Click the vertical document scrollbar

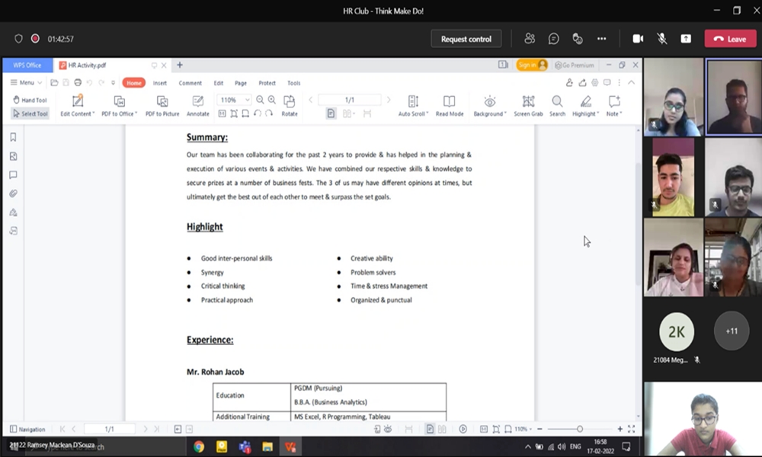(x=639, y=224)
